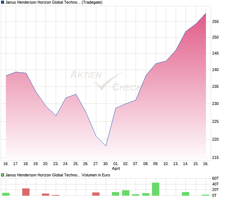This screenshot has height=199, width=226.
Task: Click the green volume bar at 14.
Action: point(186,194)
